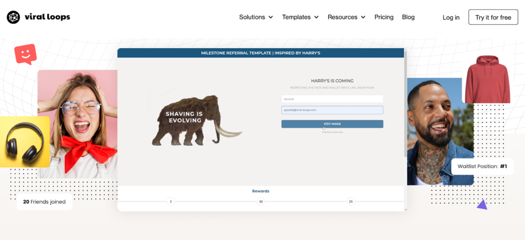Click the bearded man photo
The width and height of the screenshot is (525, 240).
(440, 132)
